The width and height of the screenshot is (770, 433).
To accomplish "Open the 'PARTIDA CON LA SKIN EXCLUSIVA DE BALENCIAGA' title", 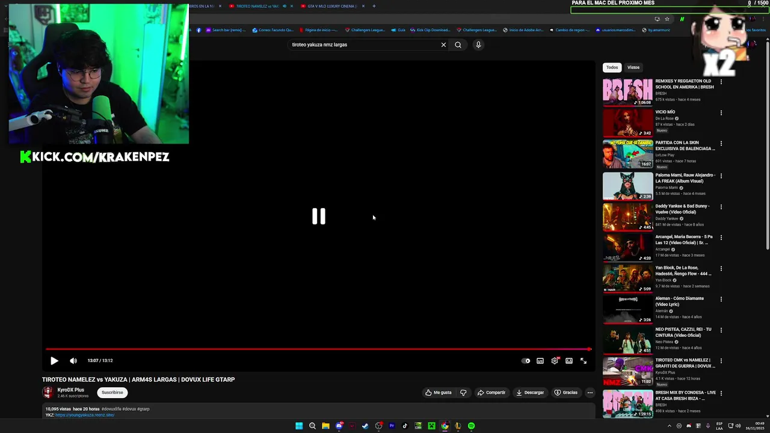I will point(685,146).
